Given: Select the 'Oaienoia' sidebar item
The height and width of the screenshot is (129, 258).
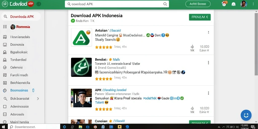Looking at the screenshot, I should [16, 68].
